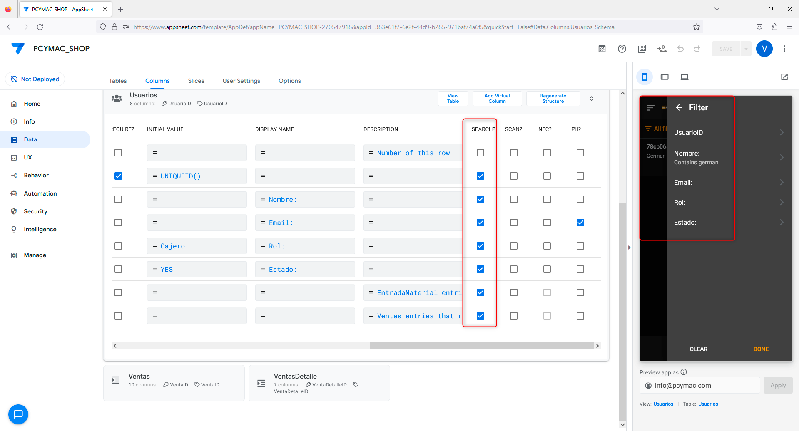Switch to the Slices tab
Image resolution: width=799 pixels, height=431 pixels.
click(196, 81)
